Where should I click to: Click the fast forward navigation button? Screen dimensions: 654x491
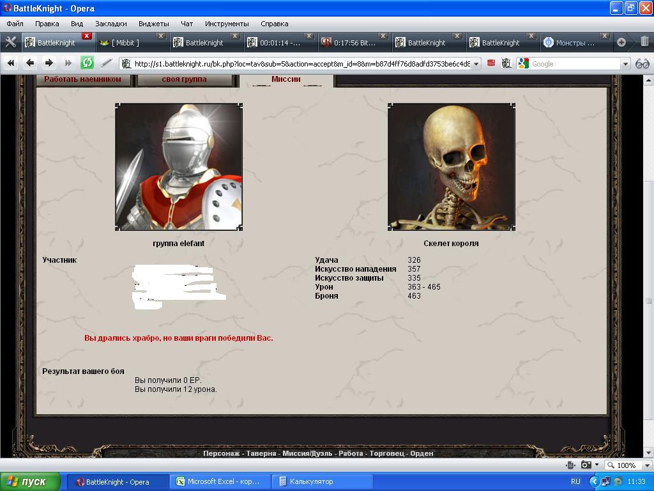click(68, 63)
